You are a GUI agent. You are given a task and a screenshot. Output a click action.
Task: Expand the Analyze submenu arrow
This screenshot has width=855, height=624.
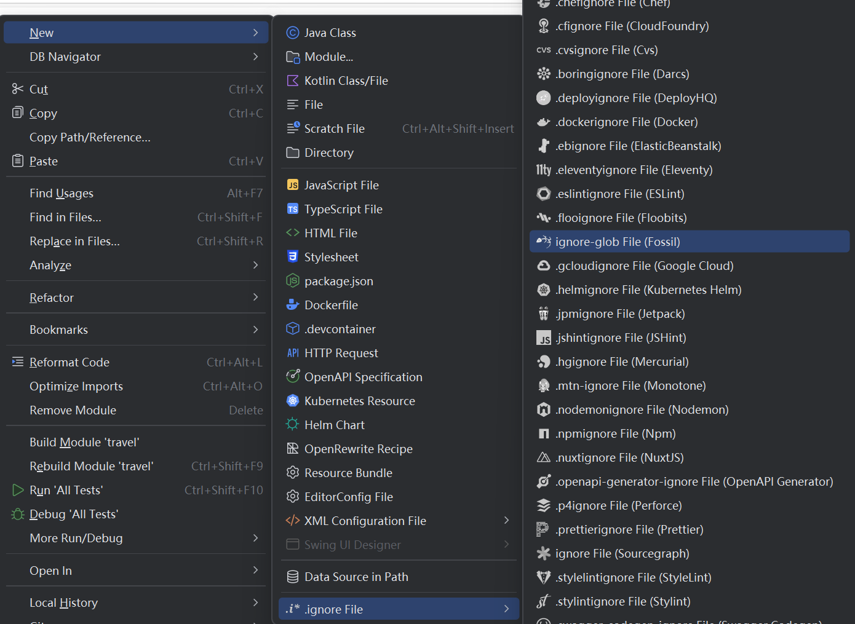[x=256, y=265]
